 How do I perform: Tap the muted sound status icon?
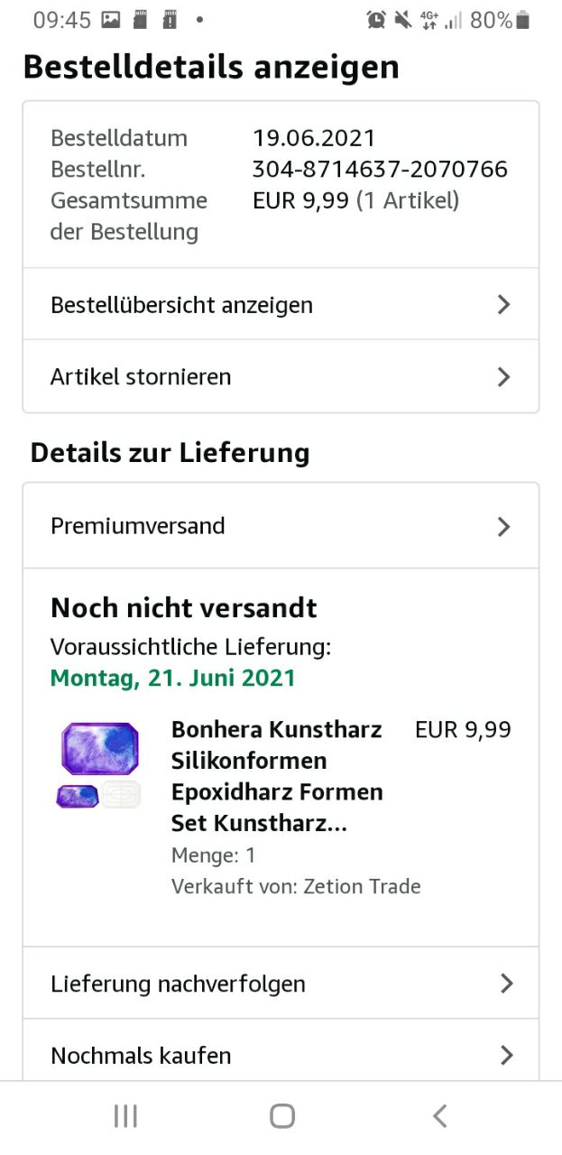tap(403, 20)
